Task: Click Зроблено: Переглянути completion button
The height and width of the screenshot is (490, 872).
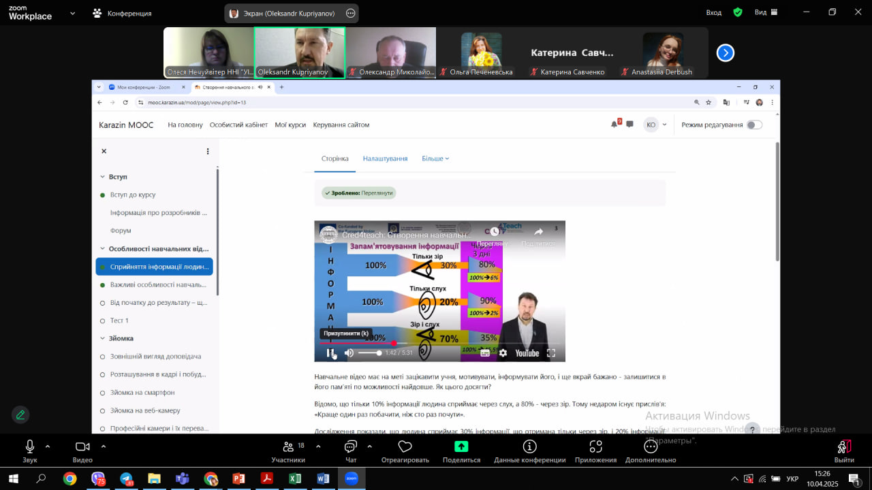Action: pyautogui.click(x=359, y=193)
